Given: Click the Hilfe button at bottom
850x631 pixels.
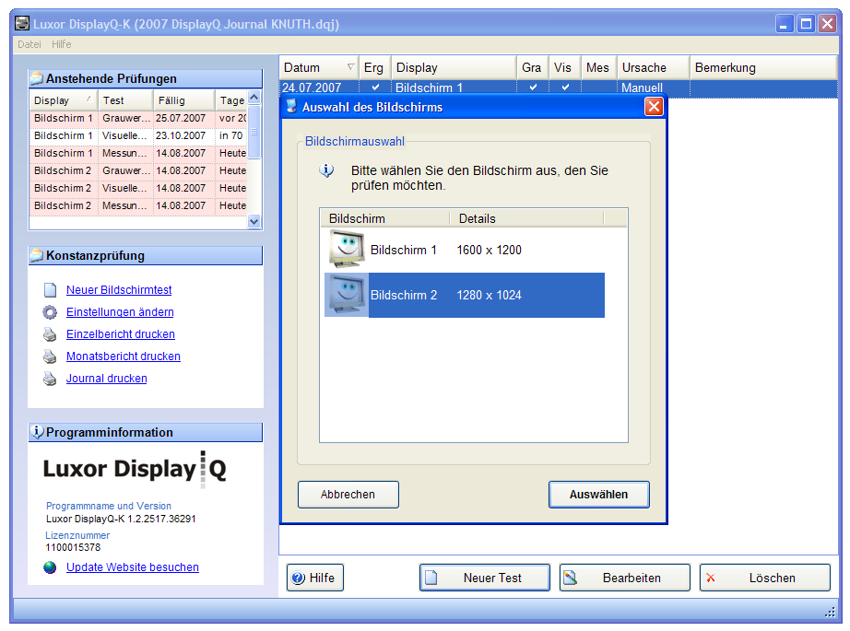Looking at the screenshot, I should pyautogui.click(x=315, y=578).
